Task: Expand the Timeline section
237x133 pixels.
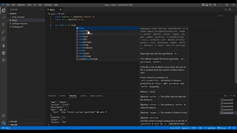Action: [14, 125]
